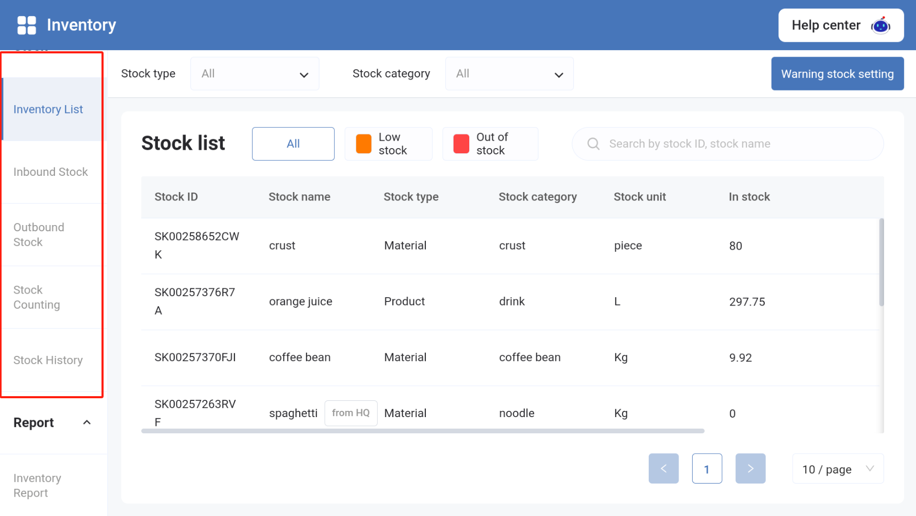Screen dimensions: 916x516
Task: Click the stock search input field
Action: [727, 143]
